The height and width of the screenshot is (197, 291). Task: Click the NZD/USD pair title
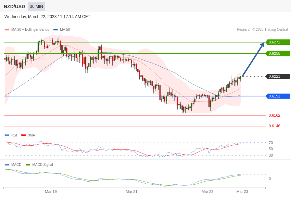tap(14, 6)
